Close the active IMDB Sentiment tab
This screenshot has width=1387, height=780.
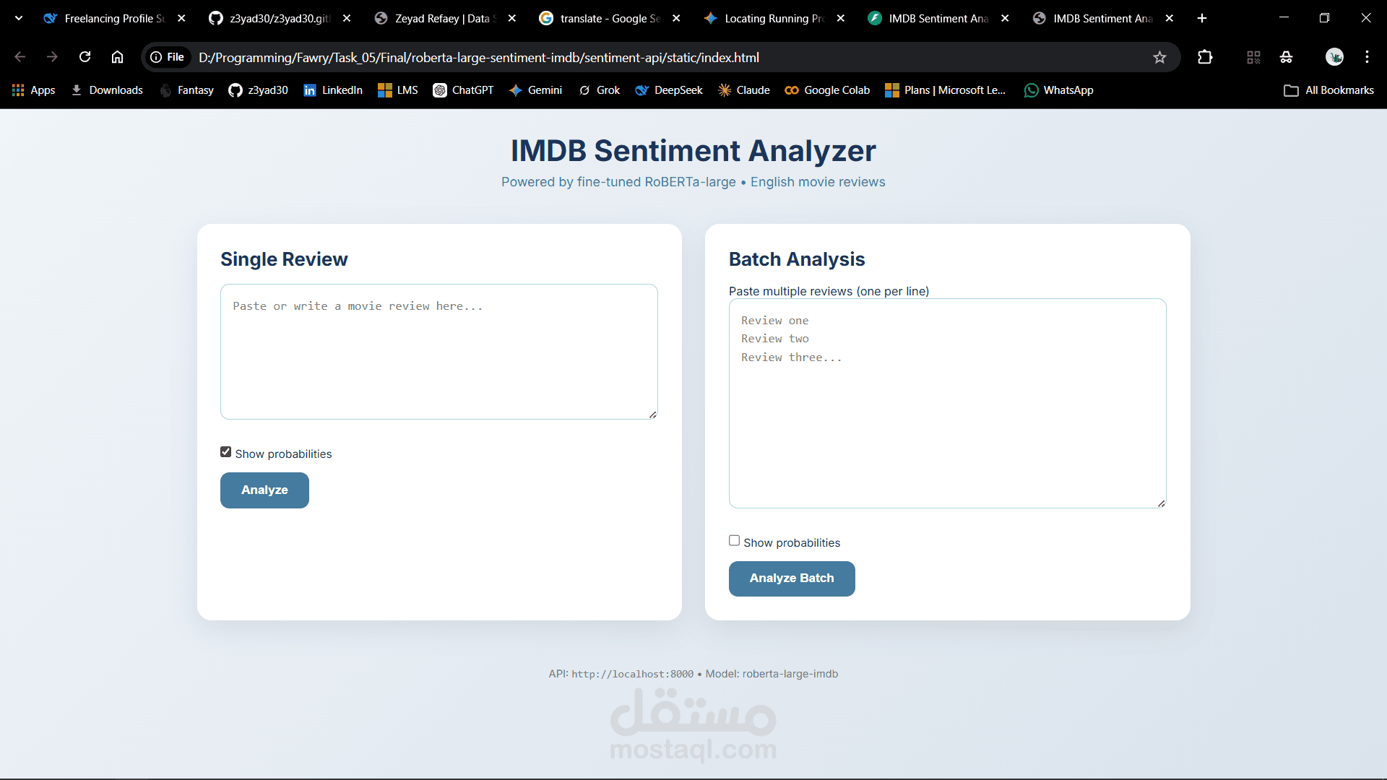[x=1170, y=18]
